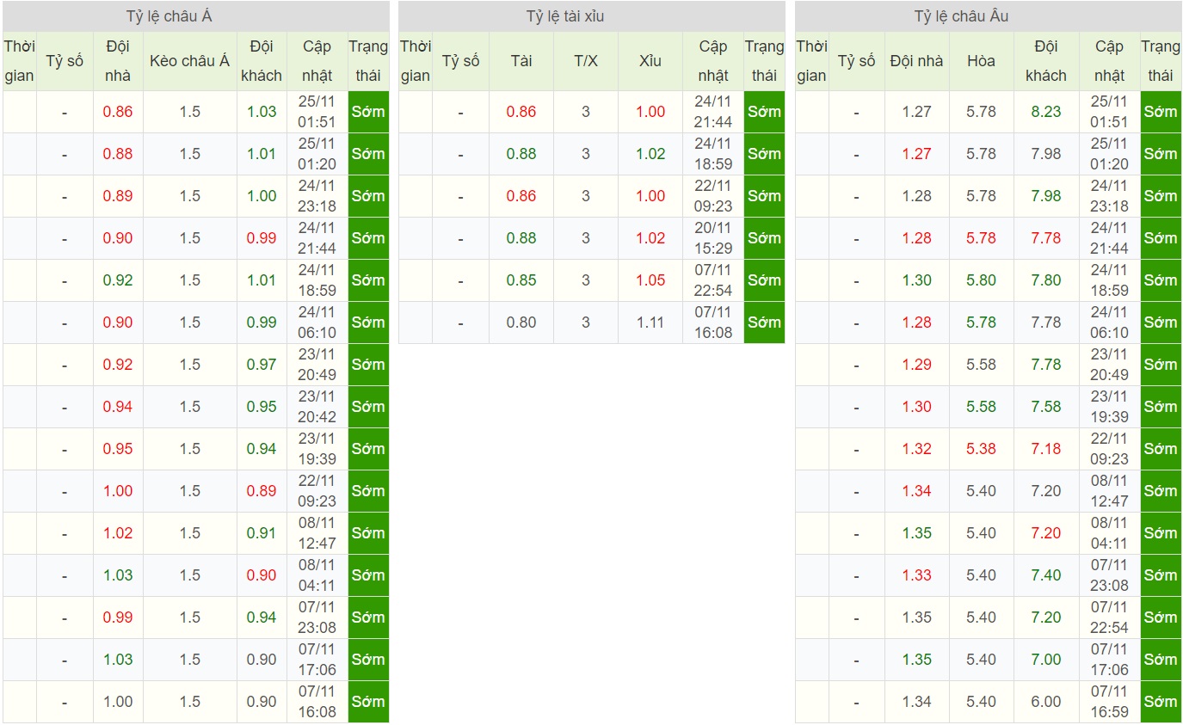Click 'Sớm' status in European 25/11 01:51 row
Screen dimensions: 1183x725
tap(1161, 112)
